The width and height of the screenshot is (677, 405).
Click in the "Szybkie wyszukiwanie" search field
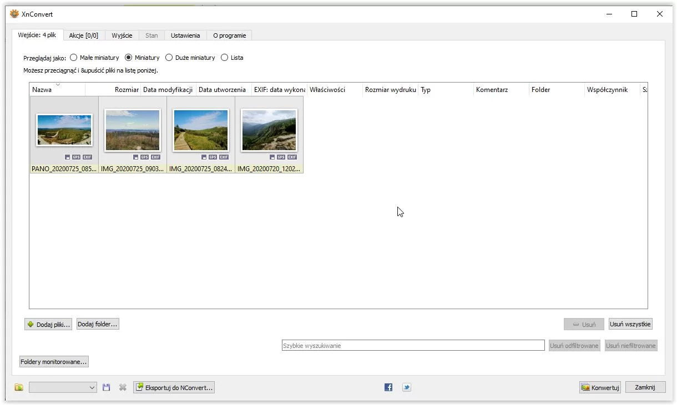(413, 346)
